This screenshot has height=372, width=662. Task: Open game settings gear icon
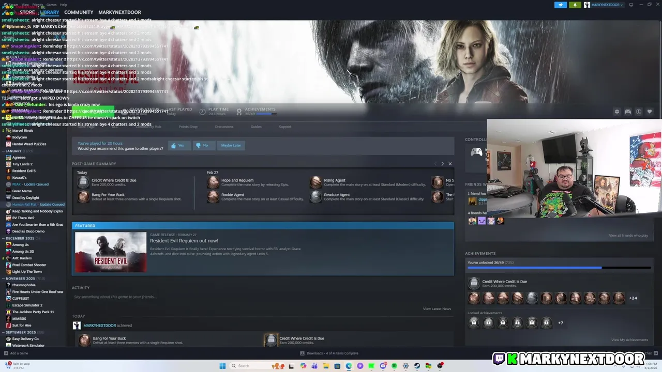click(616, 112)
